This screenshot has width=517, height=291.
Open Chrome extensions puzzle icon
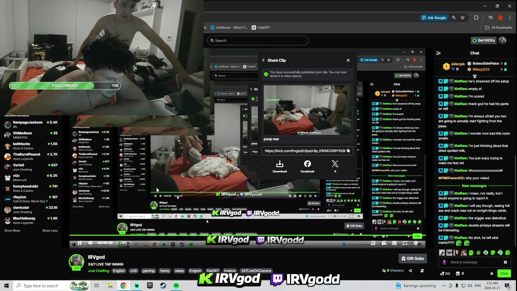point(476,18)
